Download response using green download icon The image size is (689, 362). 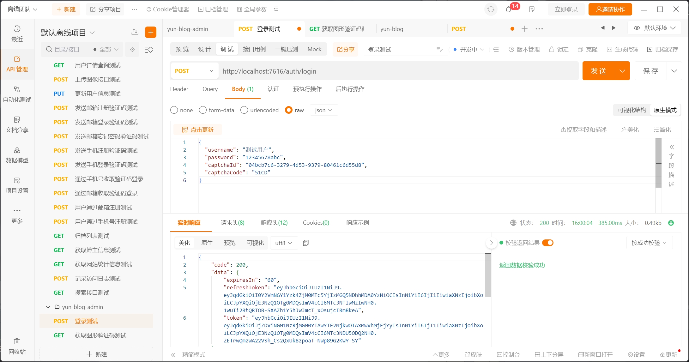coord(671,223)
